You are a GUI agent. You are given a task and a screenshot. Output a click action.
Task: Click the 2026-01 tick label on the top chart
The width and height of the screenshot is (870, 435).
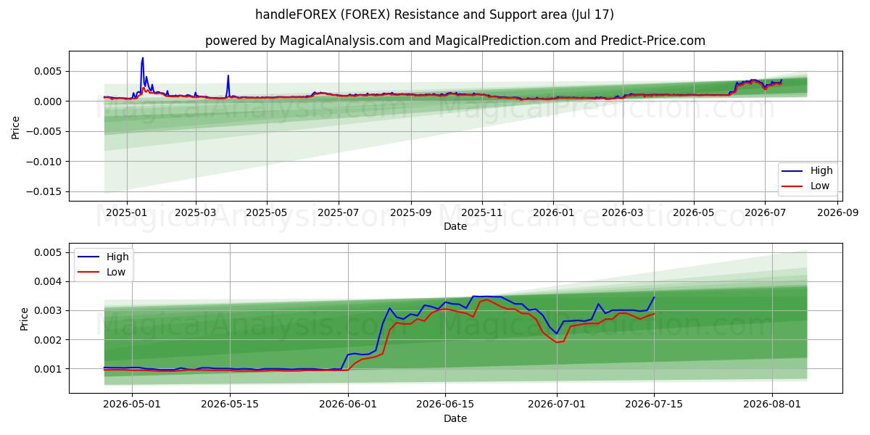553,212
